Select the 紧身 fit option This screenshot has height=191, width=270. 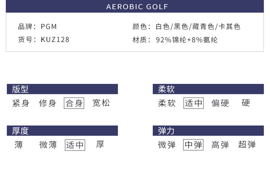pos(21,103)
